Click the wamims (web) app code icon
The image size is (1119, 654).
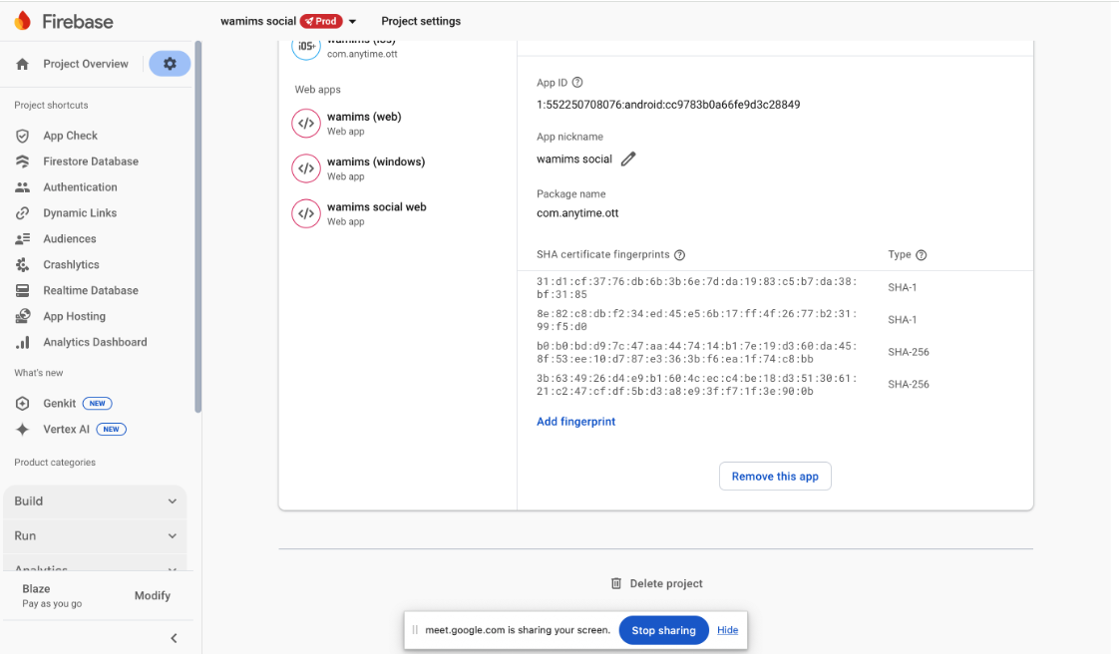coord(305,124)
